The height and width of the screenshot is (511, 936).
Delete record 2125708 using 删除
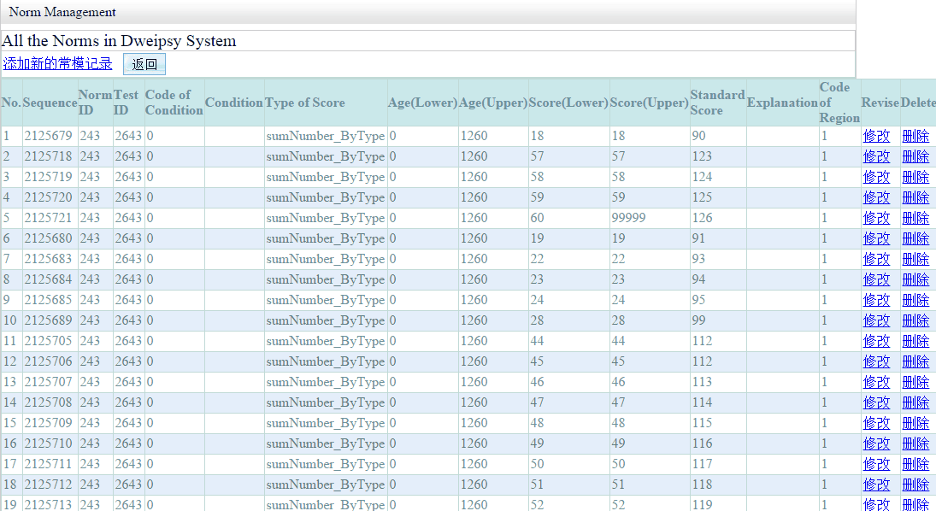(915, 402)
